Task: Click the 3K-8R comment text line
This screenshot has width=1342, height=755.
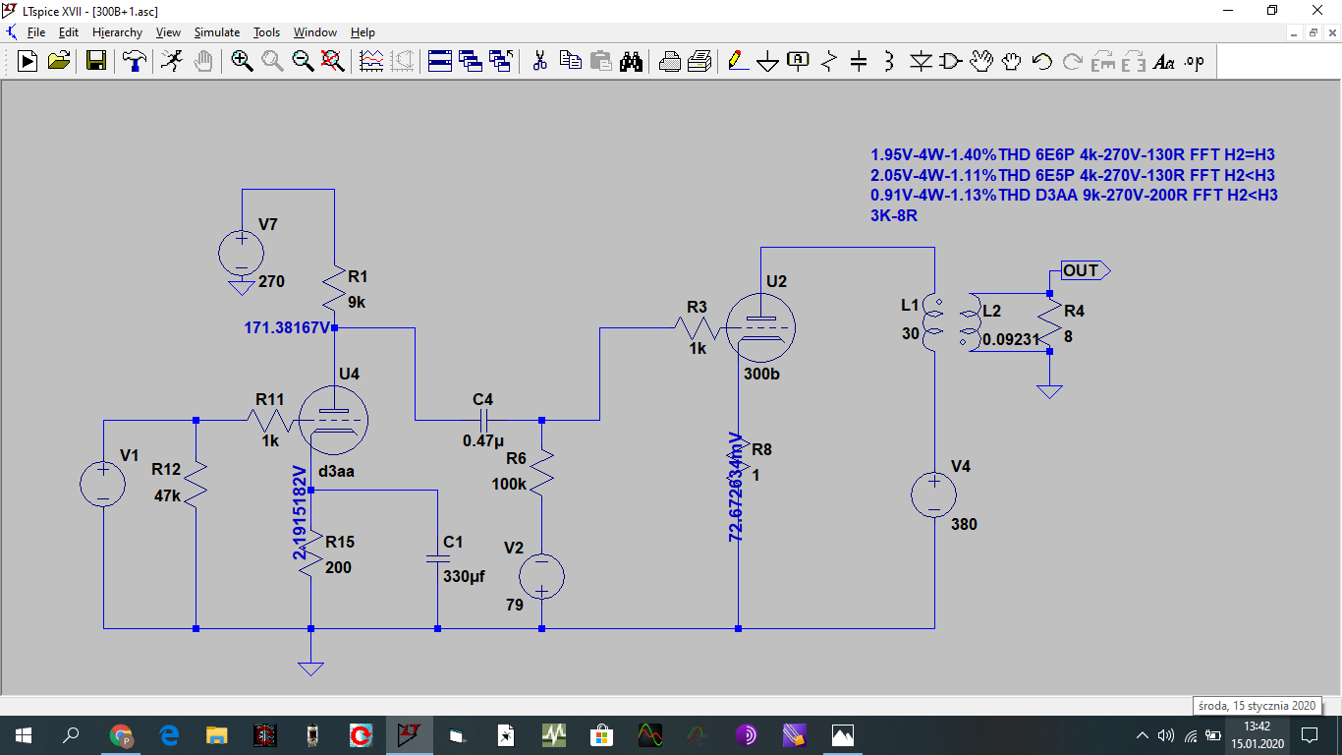Action: [894, 214]
